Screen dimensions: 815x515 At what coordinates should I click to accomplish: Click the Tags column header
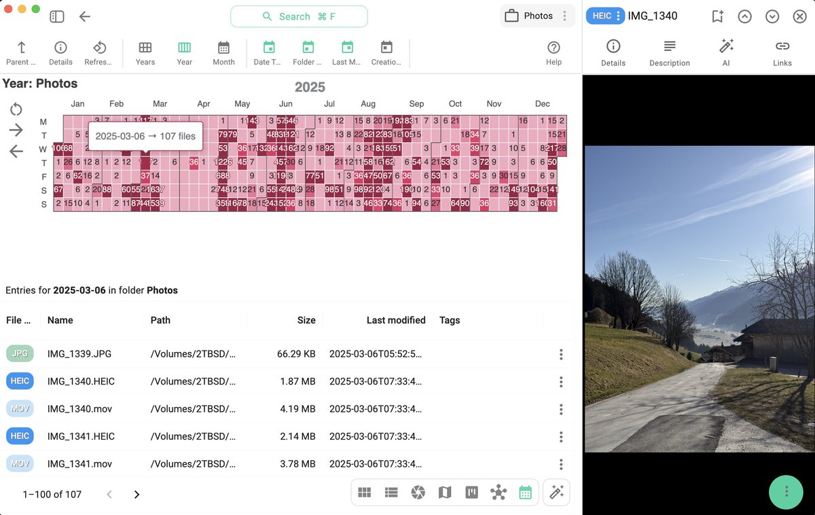450,320
